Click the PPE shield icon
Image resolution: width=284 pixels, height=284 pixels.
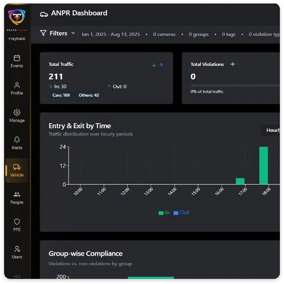[17, 222]
